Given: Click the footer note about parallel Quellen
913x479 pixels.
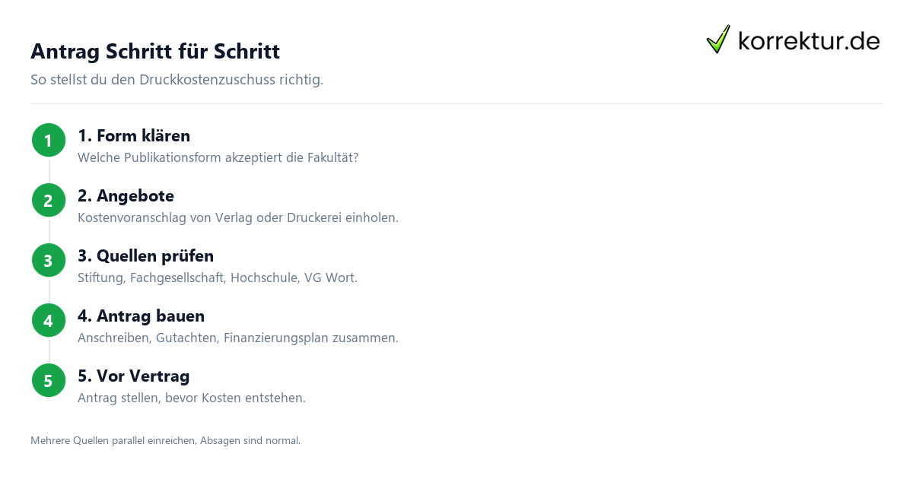Looking at the screenshot, I should click(x=165, y=440).
